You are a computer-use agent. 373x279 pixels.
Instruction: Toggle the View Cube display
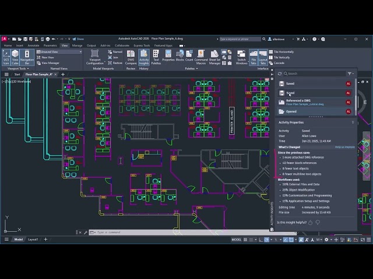click(15, 57)
